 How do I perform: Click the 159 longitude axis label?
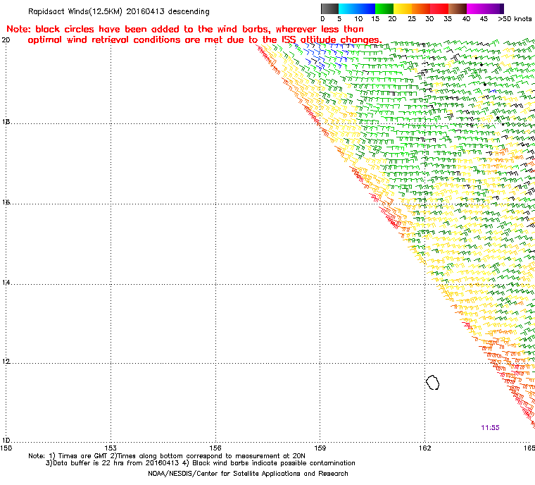click(x=320, y=448)
